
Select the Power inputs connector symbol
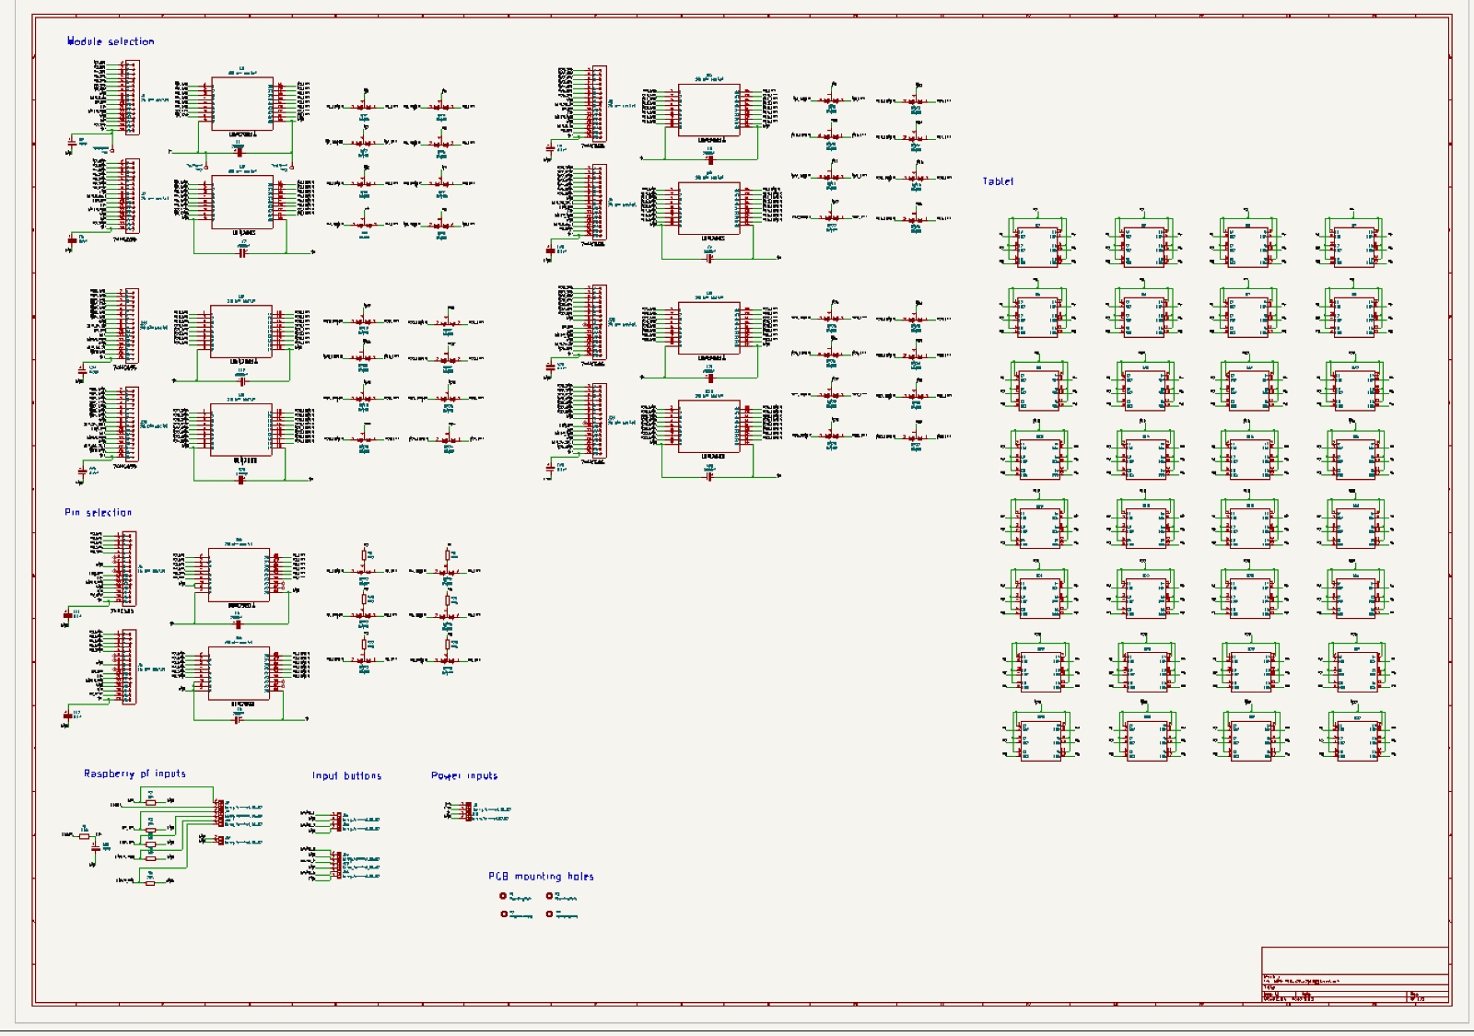468,811
